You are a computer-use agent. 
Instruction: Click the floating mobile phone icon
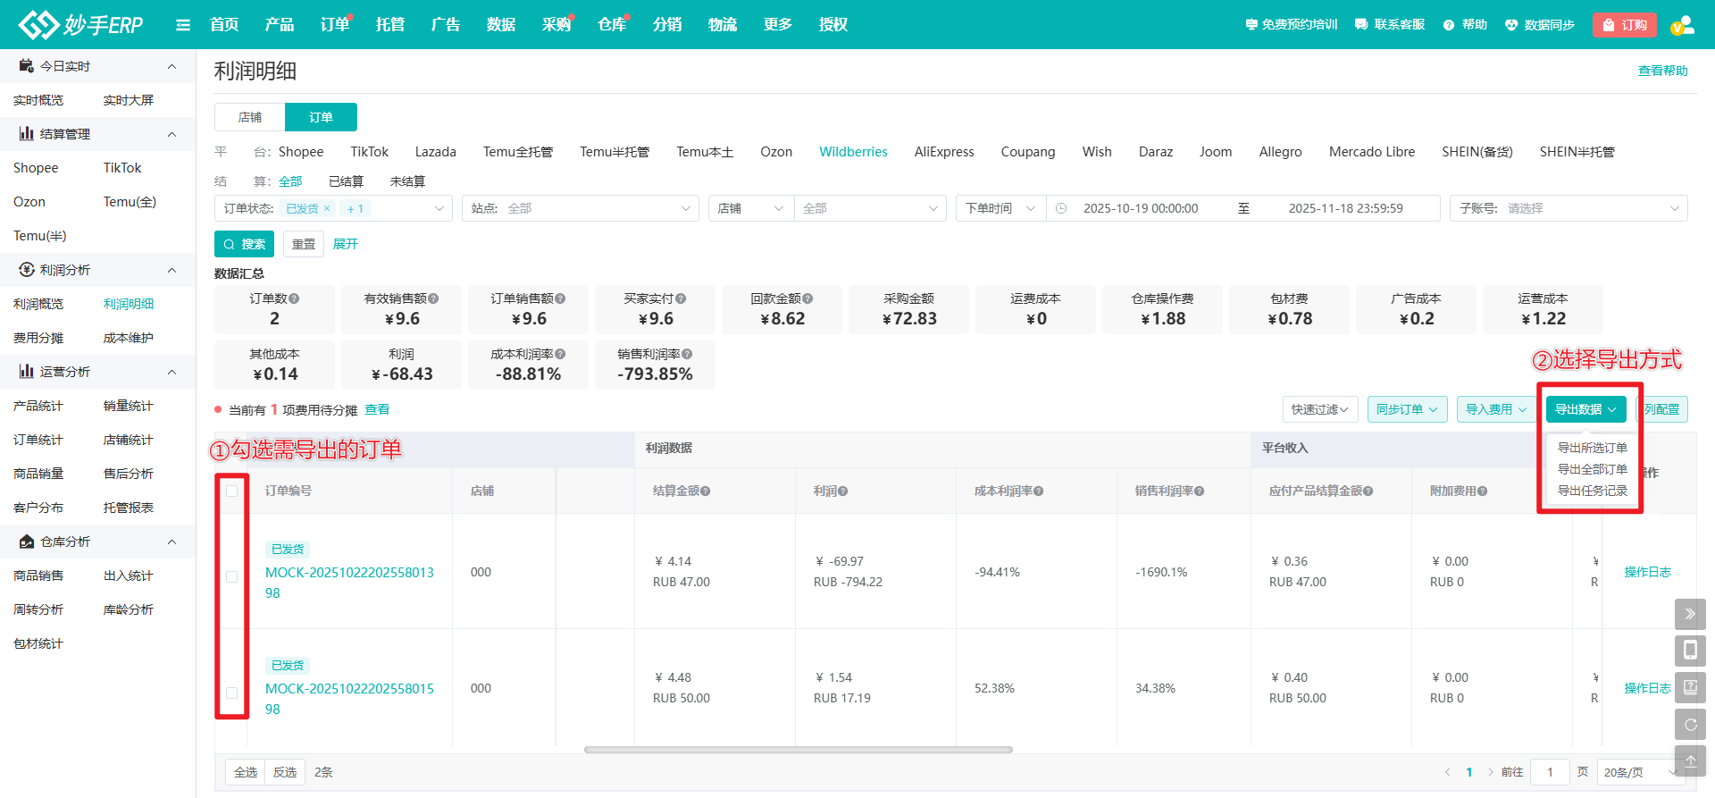tap(1690, 651)
